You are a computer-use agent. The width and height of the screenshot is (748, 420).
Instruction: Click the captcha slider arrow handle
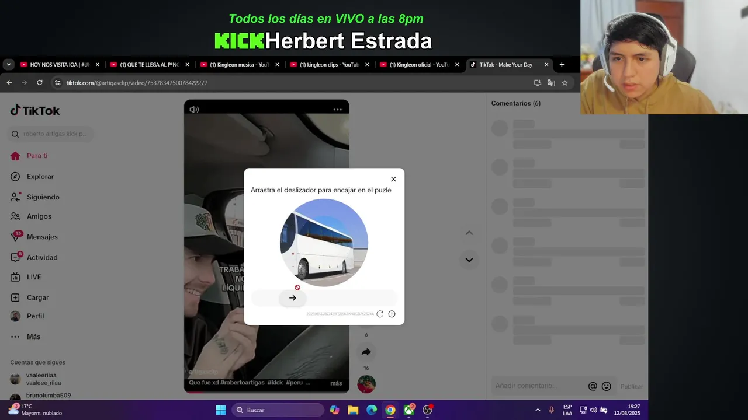point(293,298)
